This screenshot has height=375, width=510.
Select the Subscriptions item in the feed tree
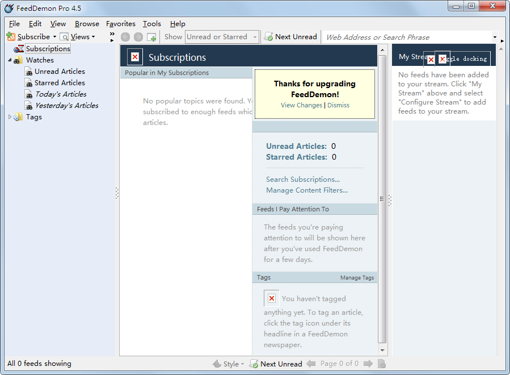[x=48, y=49]
